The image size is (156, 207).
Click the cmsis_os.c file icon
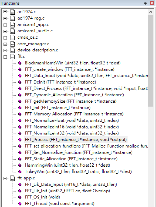point(13,38)
